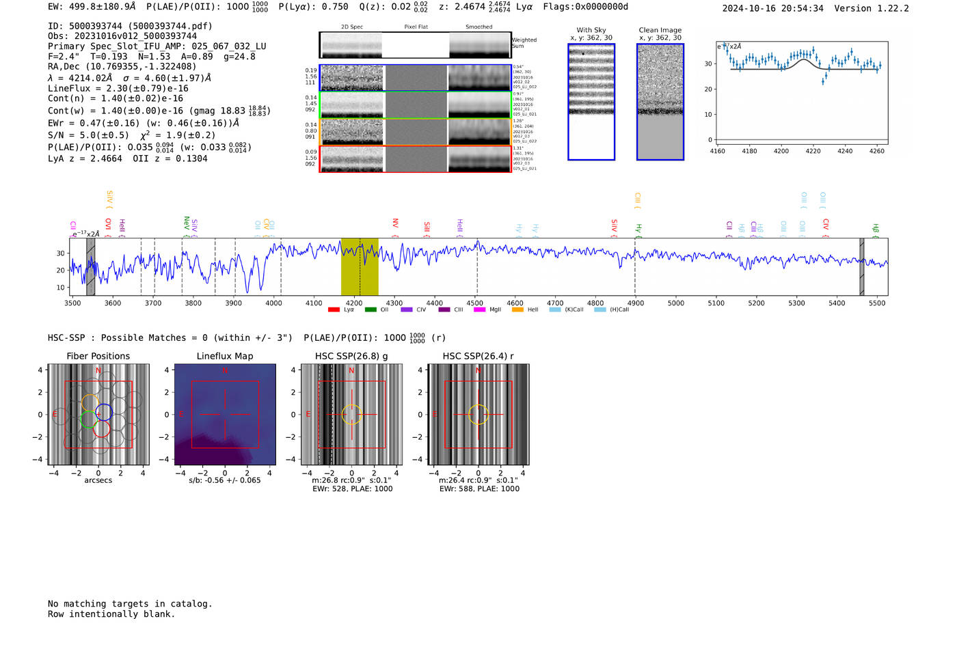Click the red Lyα legend swatch
The height and width of the screenshot is (651, 957).
(334, 309)
